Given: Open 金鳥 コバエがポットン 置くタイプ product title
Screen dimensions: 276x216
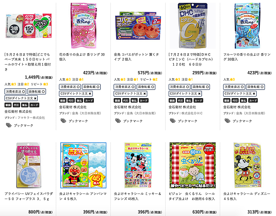Looking at the screenshot, I should [x=136, y=57].
